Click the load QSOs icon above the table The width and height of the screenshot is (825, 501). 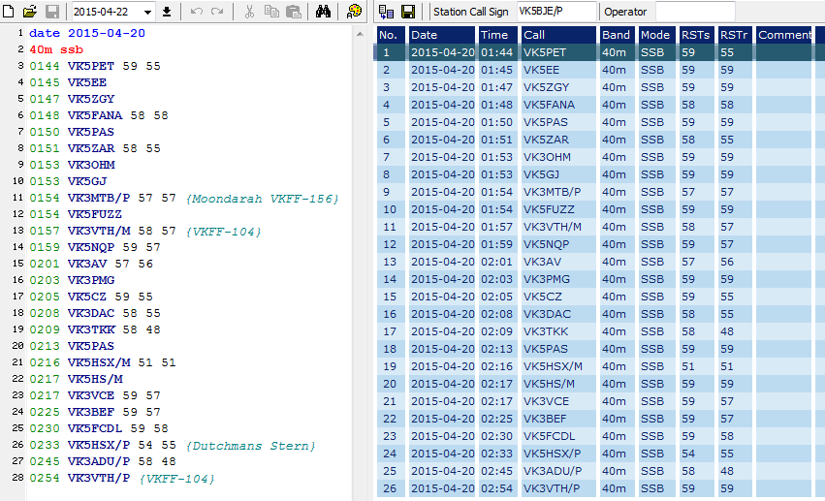coord(386,12)
